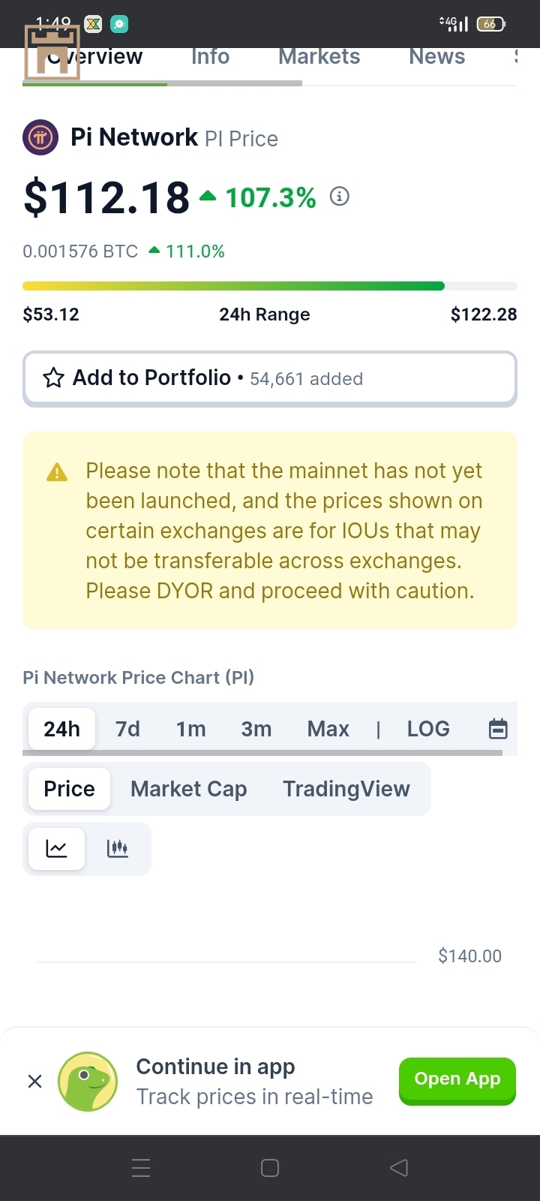Show the Market Cap chart
The image size is (540, 1201).
click(188, 789)
